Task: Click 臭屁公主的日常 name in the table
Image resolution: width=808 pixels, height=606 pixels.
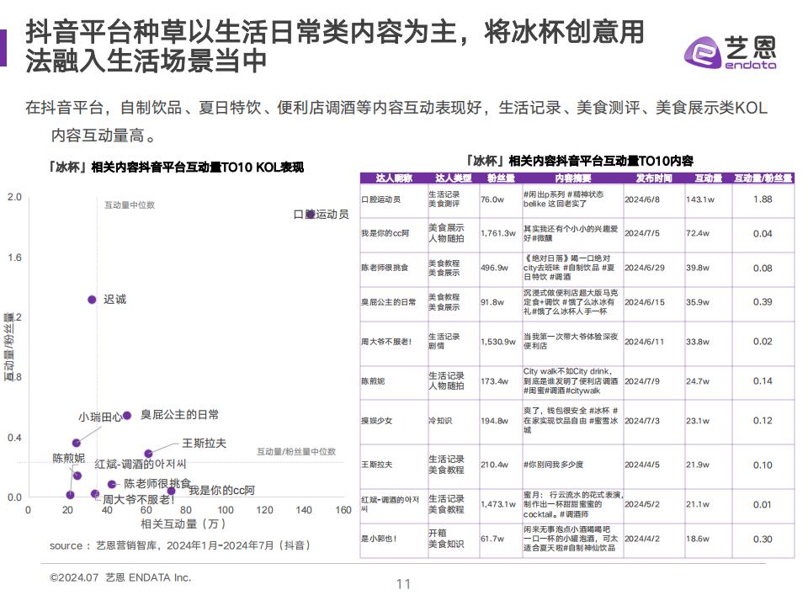Action: pos(389,302)
